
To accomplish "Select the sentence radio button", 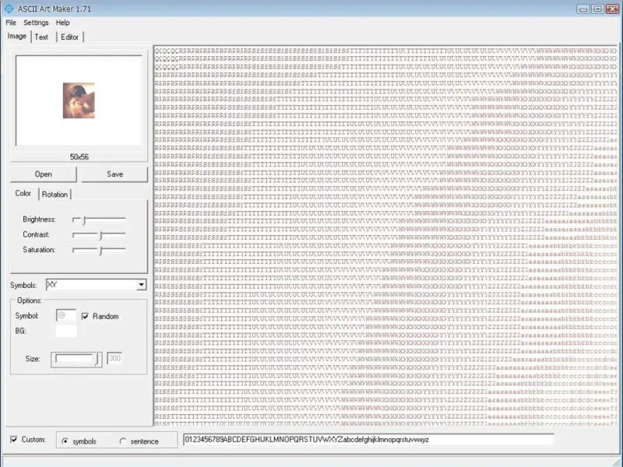I will click(122, 441).
